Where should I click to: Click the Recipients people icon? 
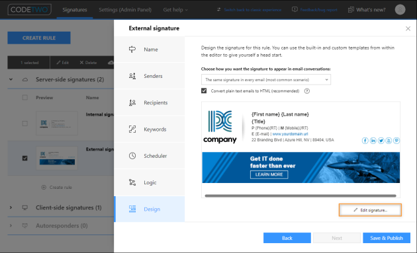tap(132, 102)
